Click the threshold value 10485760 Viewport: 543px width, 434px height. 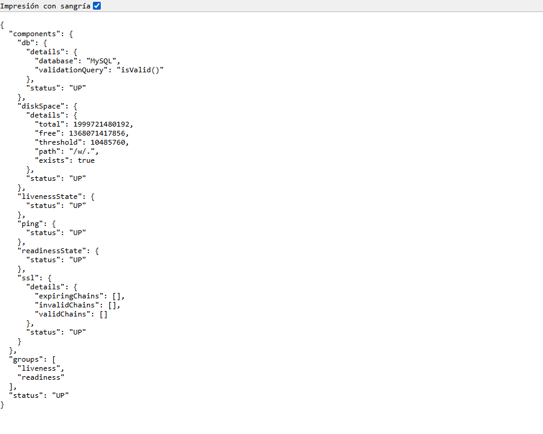tap(108, 142)
